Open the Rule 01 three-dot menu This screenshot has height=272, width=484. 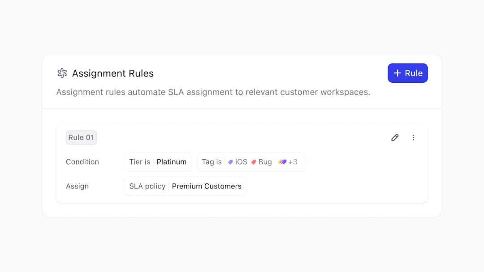pos(413,137)
